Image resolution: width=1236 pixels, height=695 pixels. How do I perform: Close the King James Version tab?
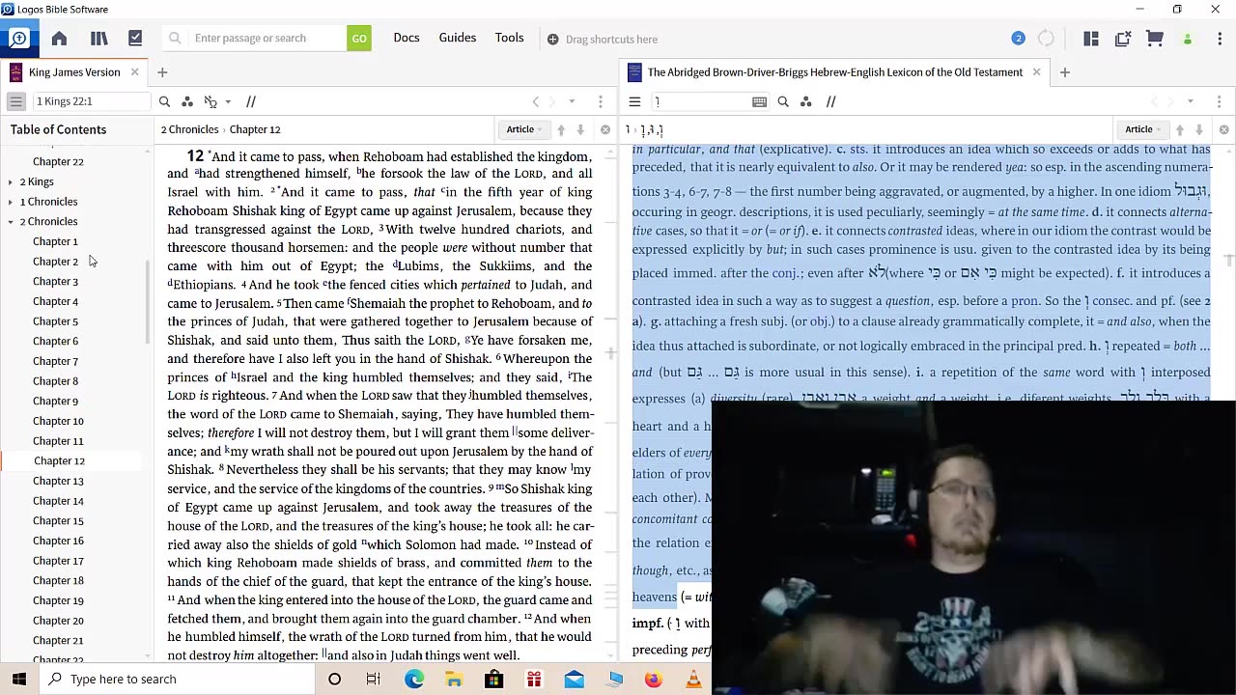tap(134, 72)
